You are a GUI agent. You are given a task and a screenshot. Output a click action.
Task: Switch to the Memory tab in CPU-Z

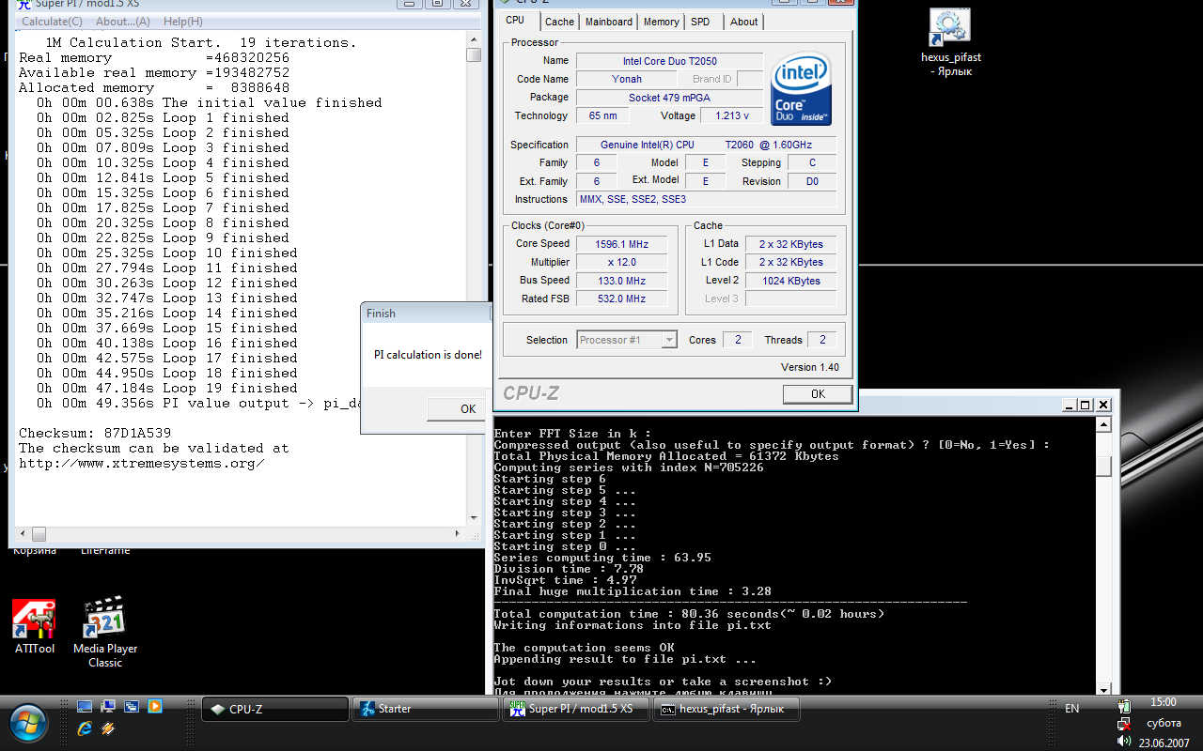661,22
